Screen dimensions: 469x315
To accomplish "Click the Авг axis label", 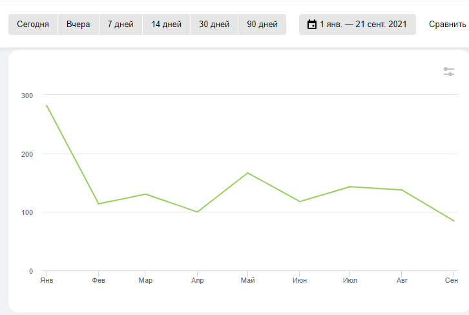I will 402,280.
